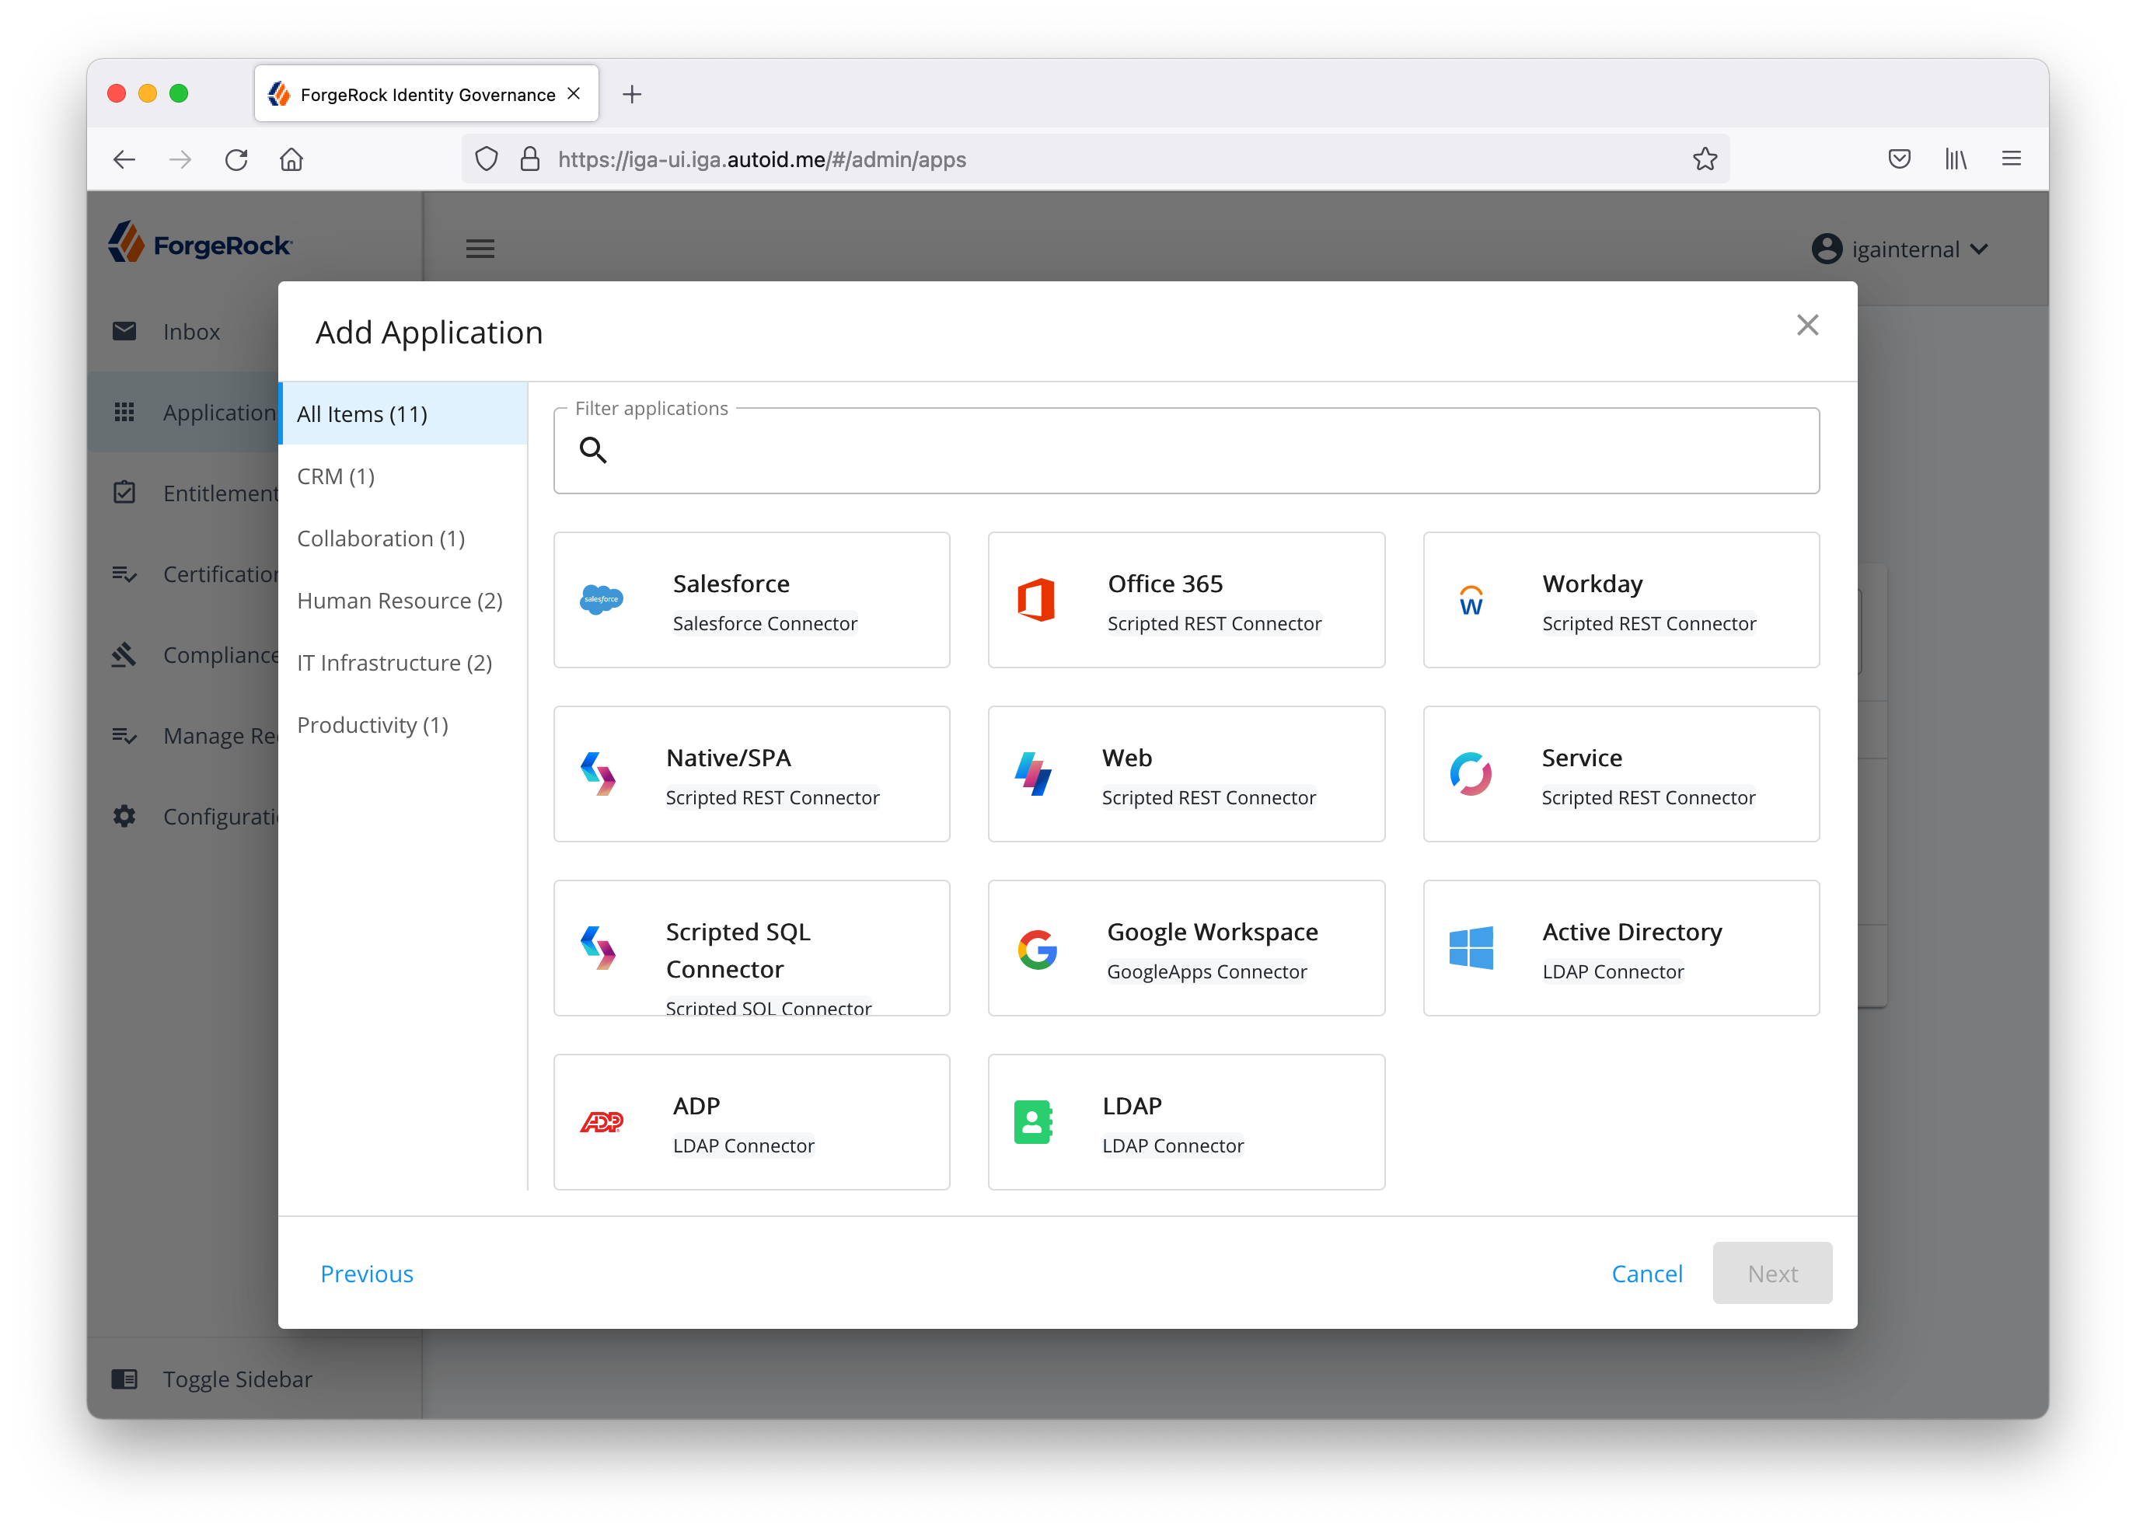Image resolution: width=2136 pixels, height=1534 pixels.
Task: Click the Active Directory Windows icon
Action: coord(1470,947)
